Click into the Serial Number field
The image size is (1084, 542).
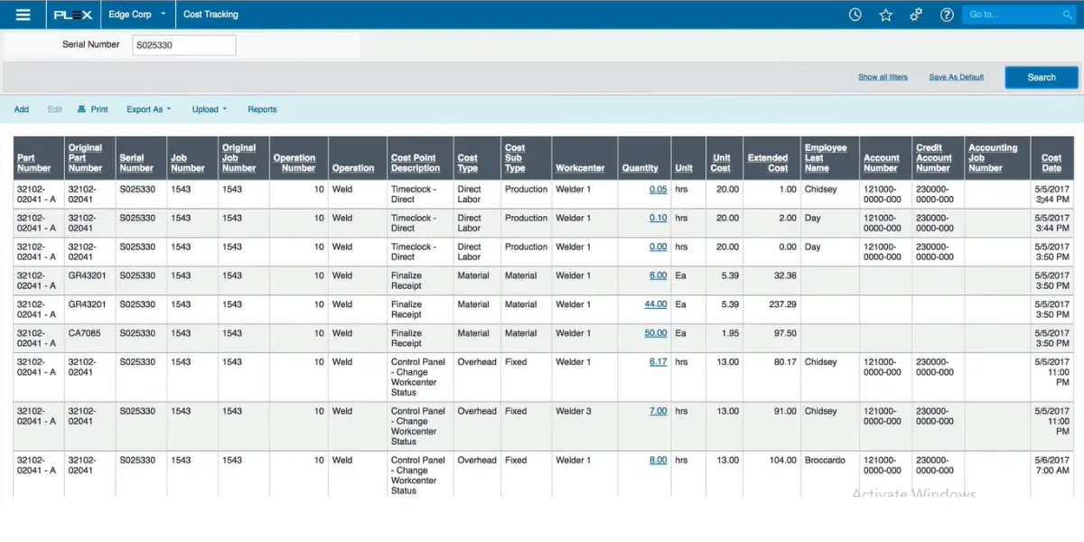click(x=184, y=45)
